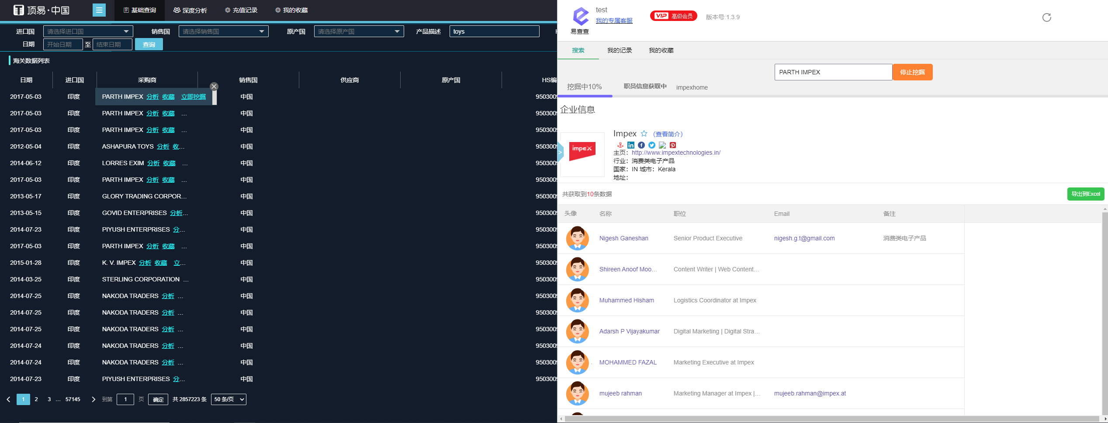Click the horizontal scrollbar at the panel bottom
Image resolution: width=1108 pixels, height=423 pixels.
tap(832, 419)
